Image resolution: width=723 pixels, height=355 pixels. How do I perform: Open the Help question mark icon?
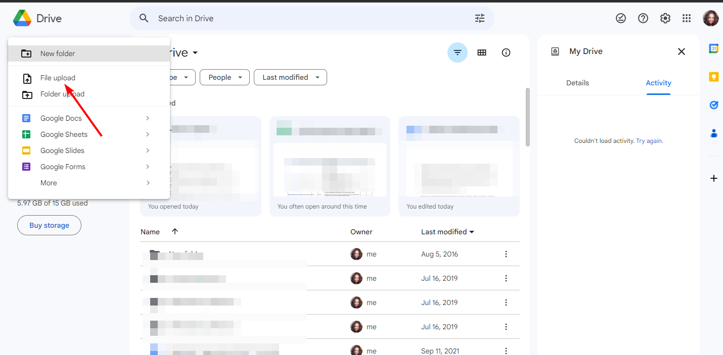(x=643, y=18)
